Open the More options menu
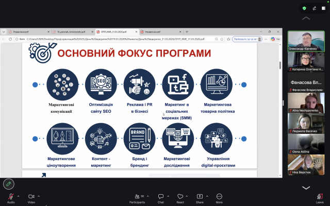The image size is (330, 206). click(x=219, y=196)
